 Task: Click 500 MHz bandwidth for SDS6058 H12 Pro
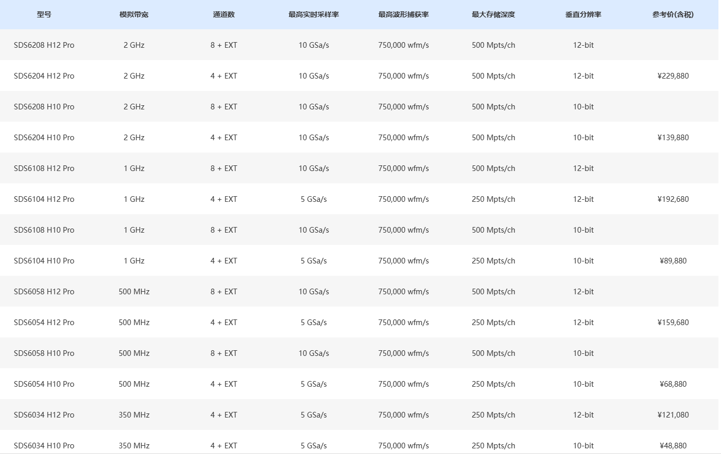(134, 292)
